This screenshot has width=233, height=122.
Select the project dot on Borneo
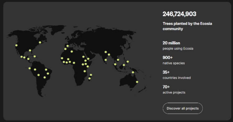pos(124,65)
